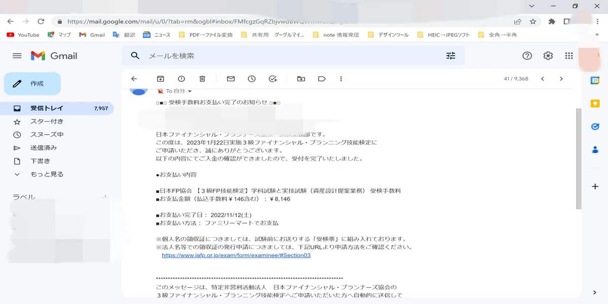Reload the page

coord(41,22)
